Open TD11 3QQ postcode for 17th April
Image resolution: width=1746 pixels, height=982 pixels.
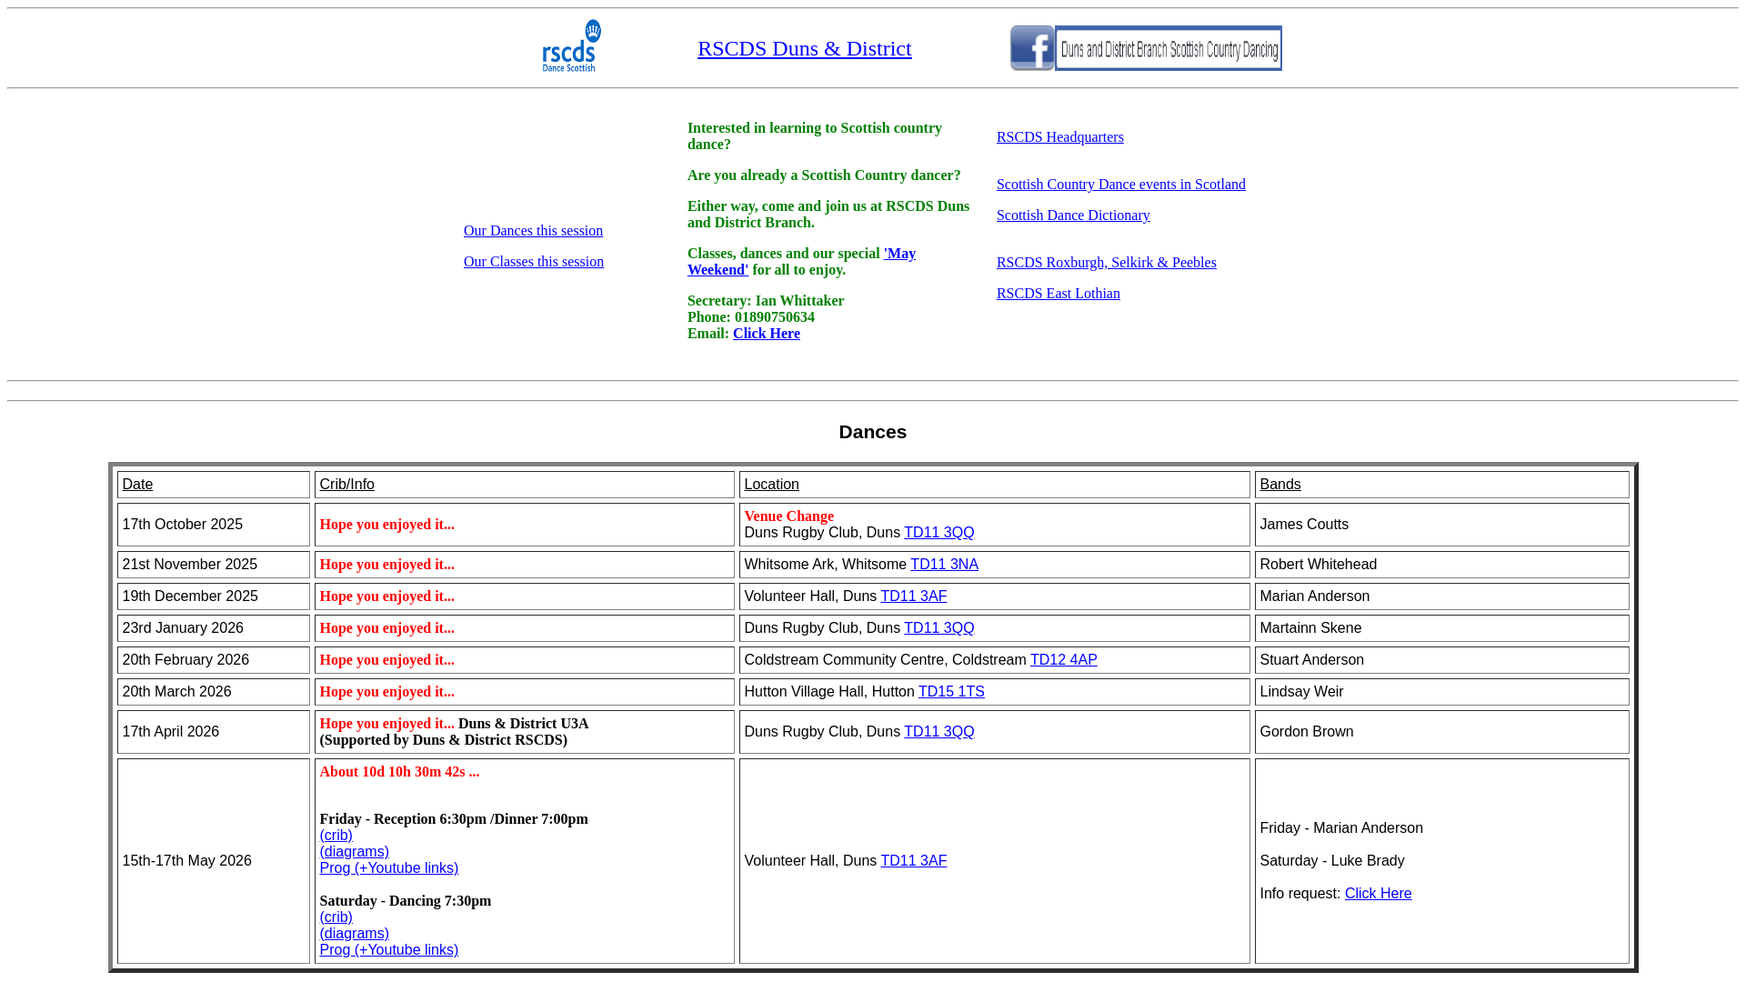[x=938, y=732]
